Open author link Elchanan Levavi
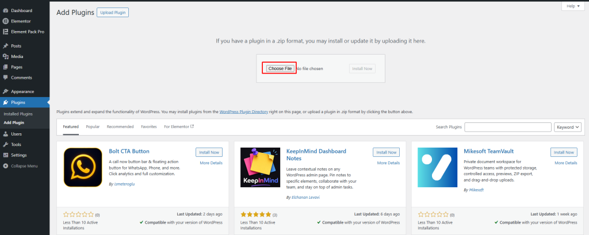The image size is (589, 235). click(x=305, y=197)
